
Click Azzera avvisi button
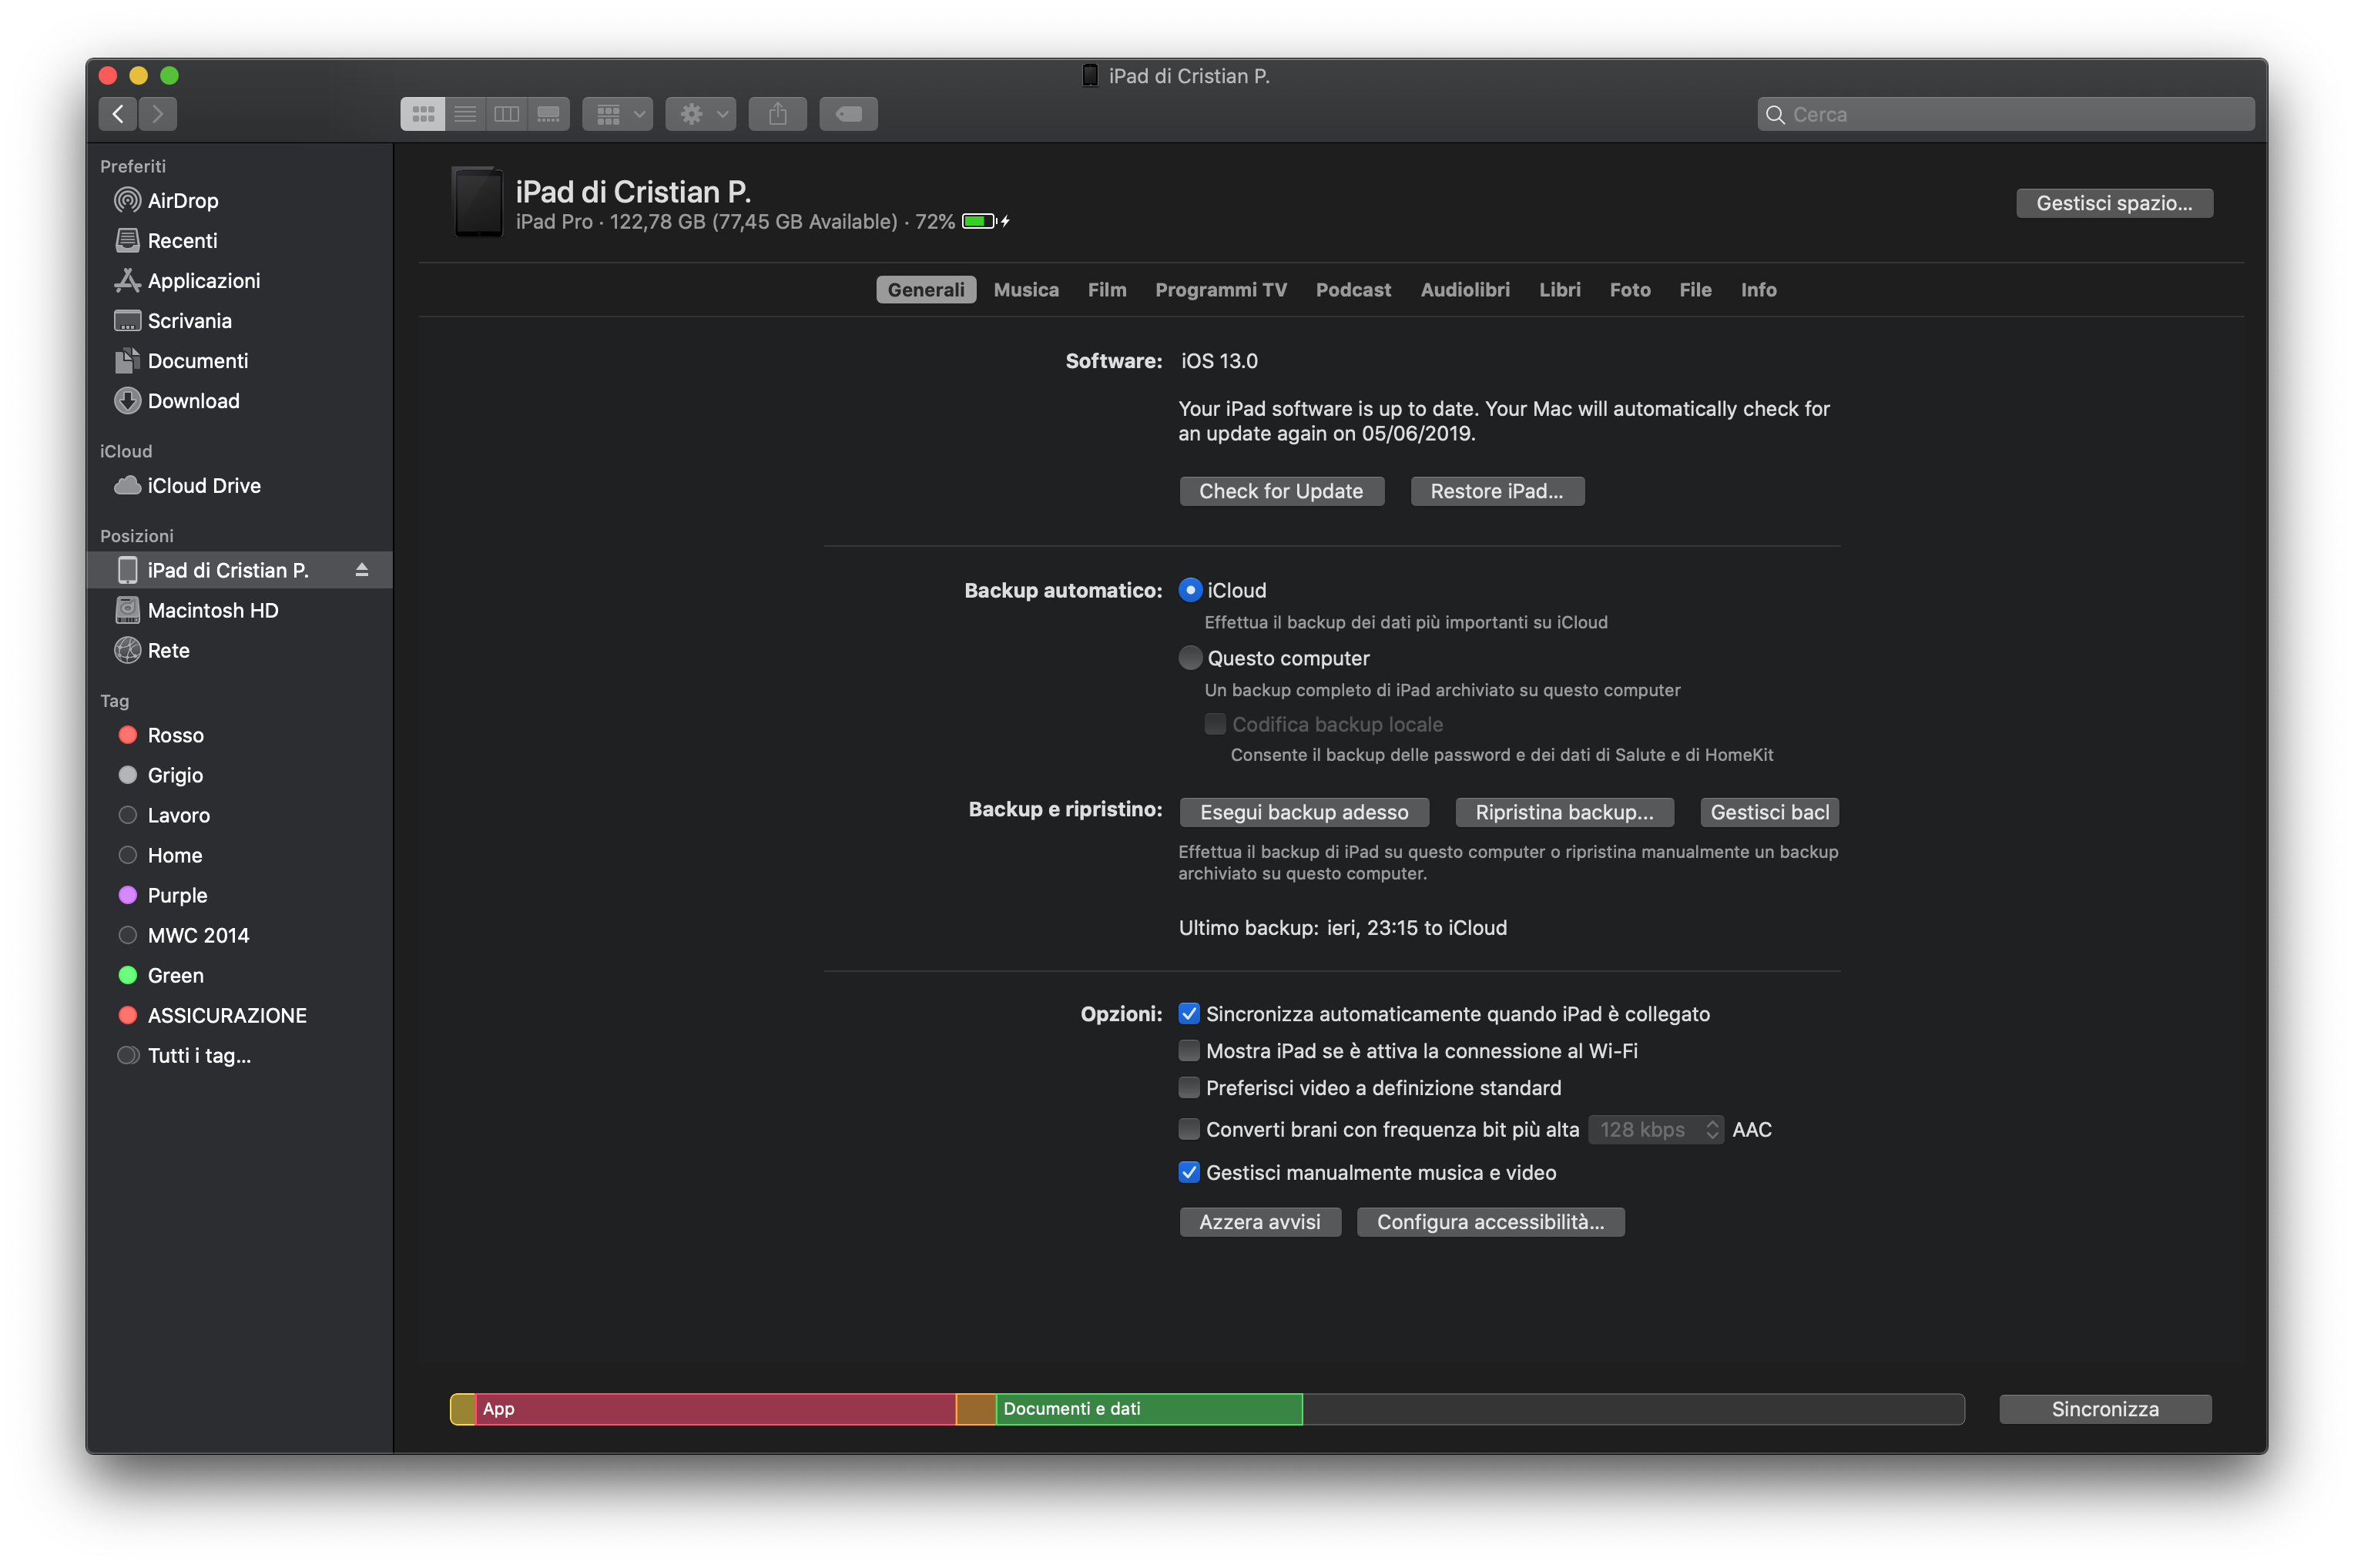1260,1222
